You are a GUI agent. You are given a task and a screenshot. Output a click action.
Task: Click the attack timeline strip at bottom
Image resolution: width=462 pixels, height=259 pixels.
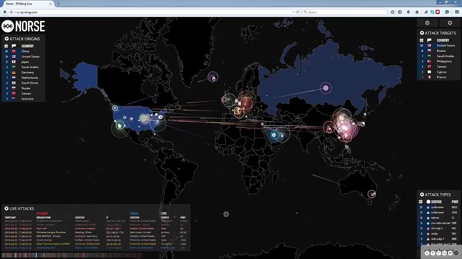tap(72, 255)
